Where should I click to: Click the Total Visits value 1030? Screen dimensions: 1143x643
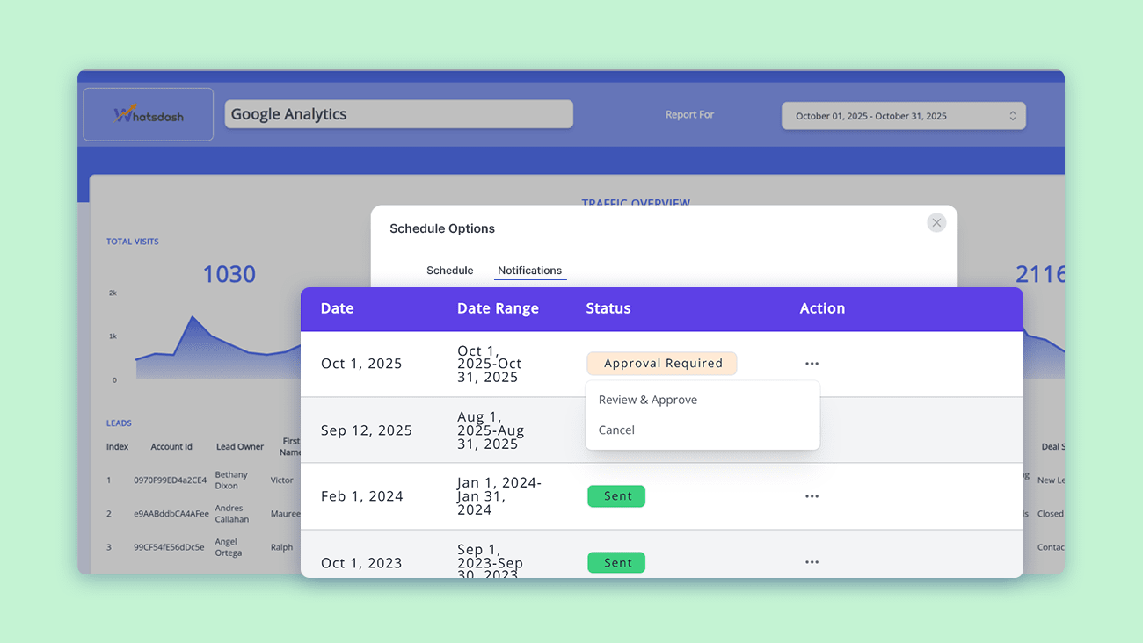229,274
